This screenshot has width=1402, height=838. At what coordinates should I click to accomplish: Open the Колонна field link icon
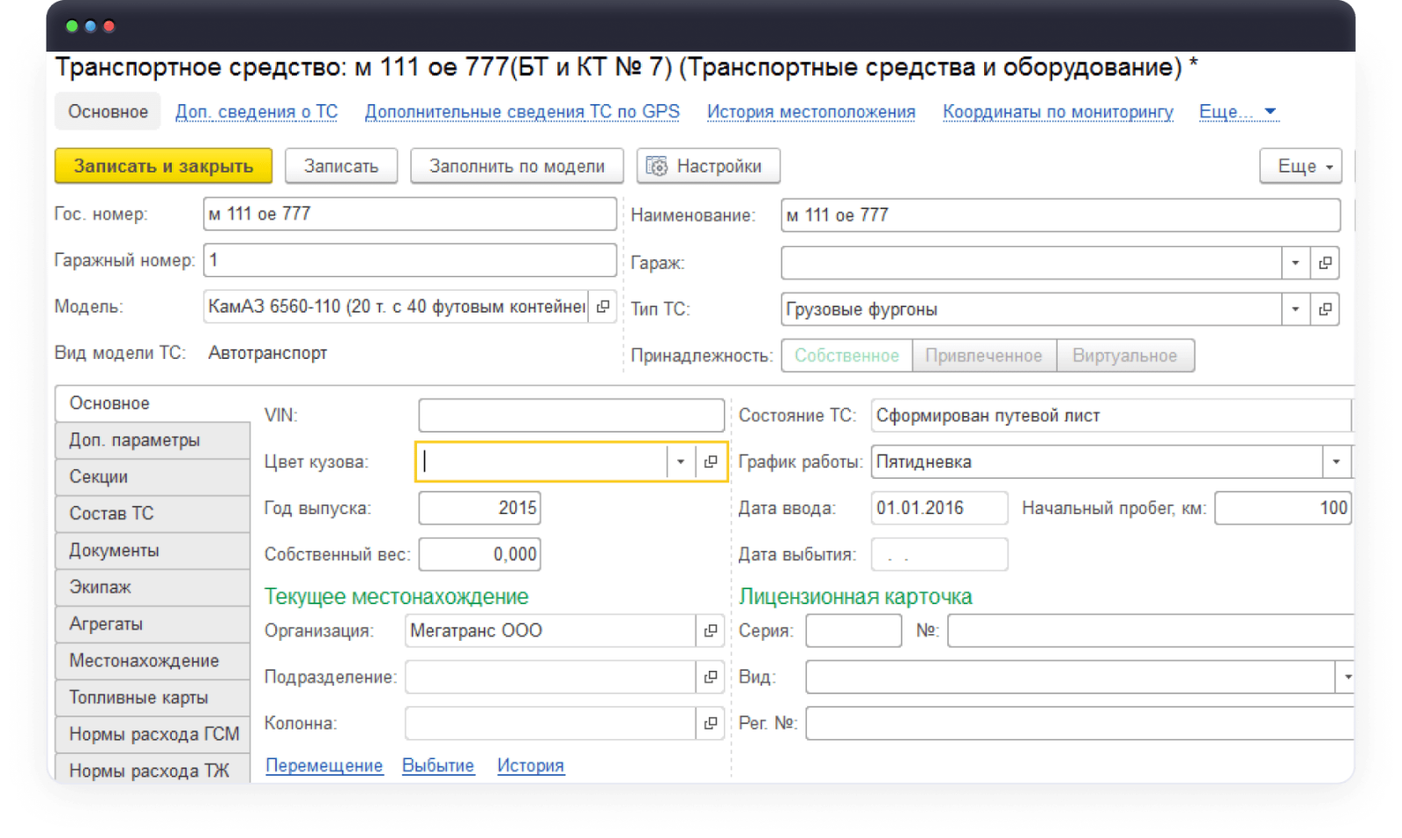point(711,723)
